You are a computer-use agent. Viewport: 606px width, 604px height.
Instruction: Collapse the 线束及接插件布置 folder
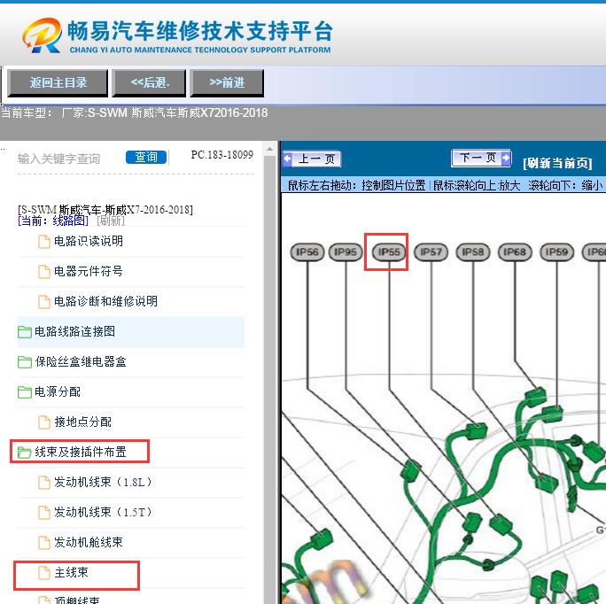point(81,453)
